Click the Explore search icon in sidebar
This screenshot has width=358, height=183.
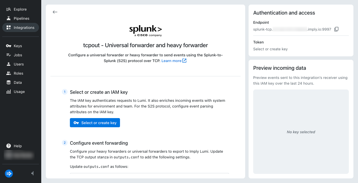tap(9, 9)
